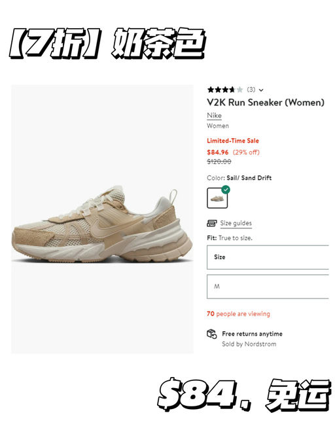
Task: Click the $84.96 sale price
Action: [217, 152]
